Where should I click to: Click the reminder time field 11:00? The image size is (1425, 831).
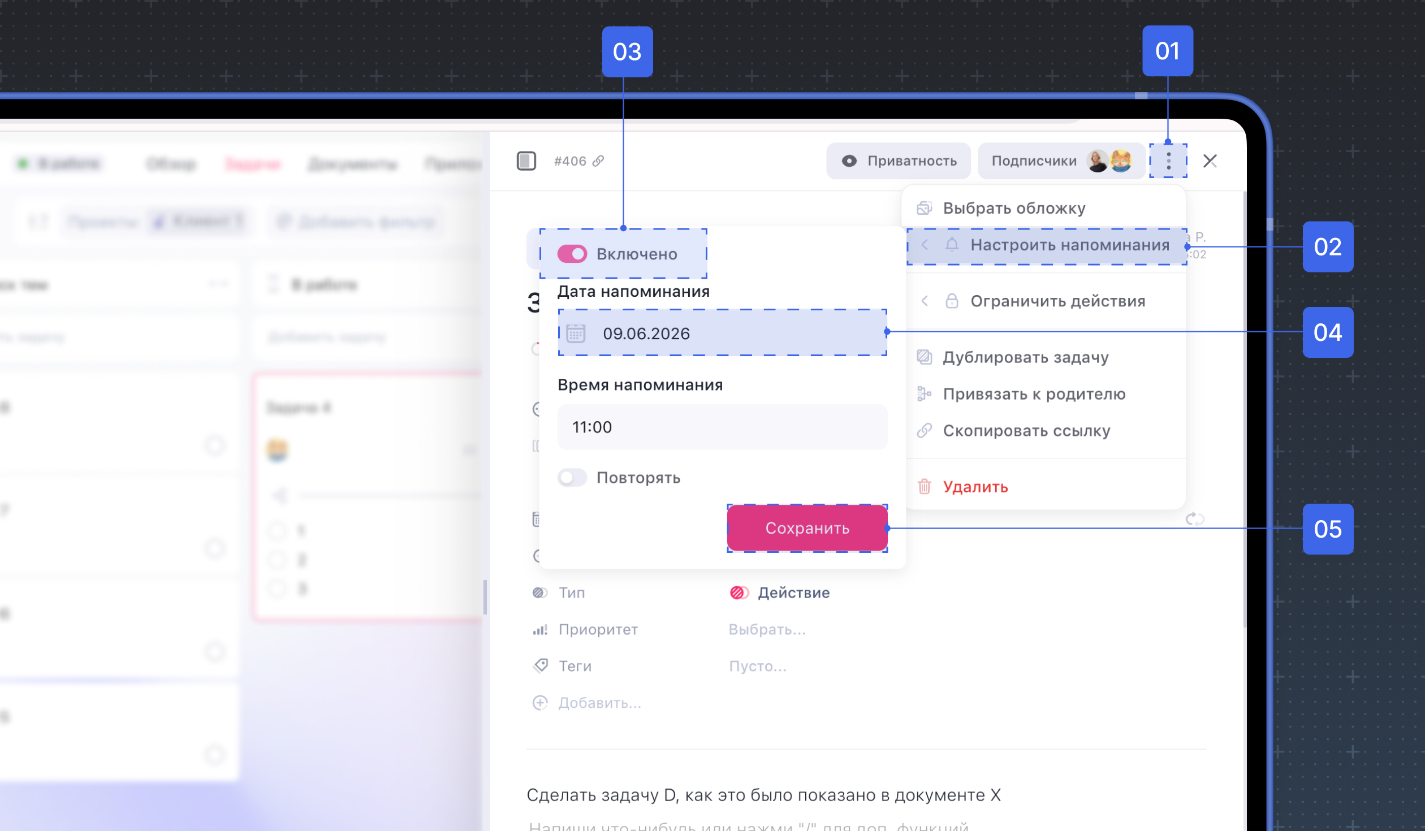coord(722,427)
